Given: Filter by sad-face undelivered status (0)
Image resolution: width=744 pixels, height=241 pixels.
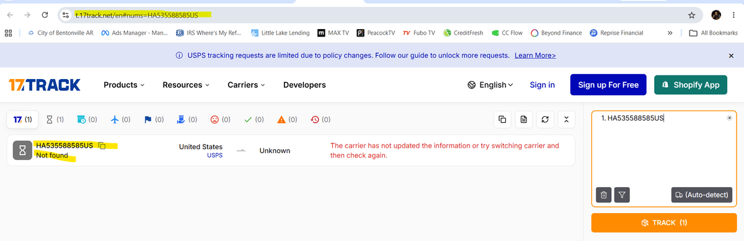Looking at the screenshot, I should (220, 119).
